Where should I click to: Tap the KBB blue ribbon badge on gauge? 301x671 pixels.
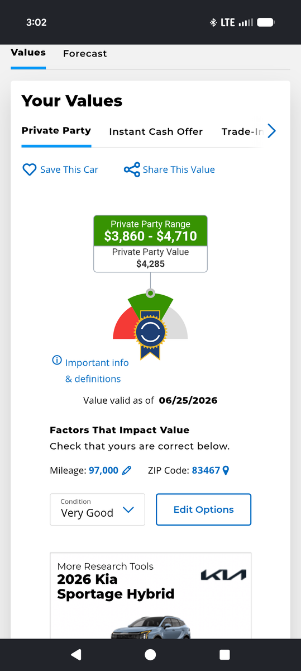pyautogui.click(x=150, y=333)
